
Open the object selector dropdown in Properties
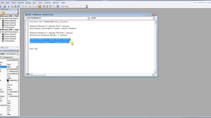point(17,54)
